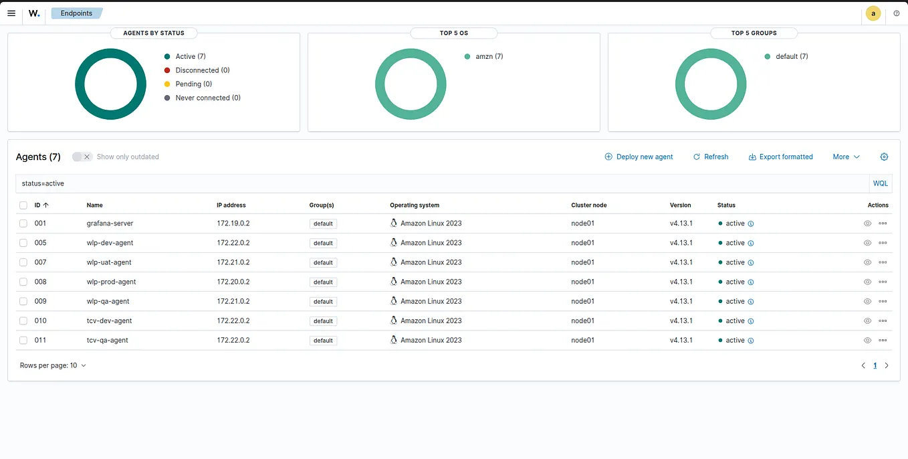Click the user avatar labeled a
The image size is (908, 459).
pos(873,13)
